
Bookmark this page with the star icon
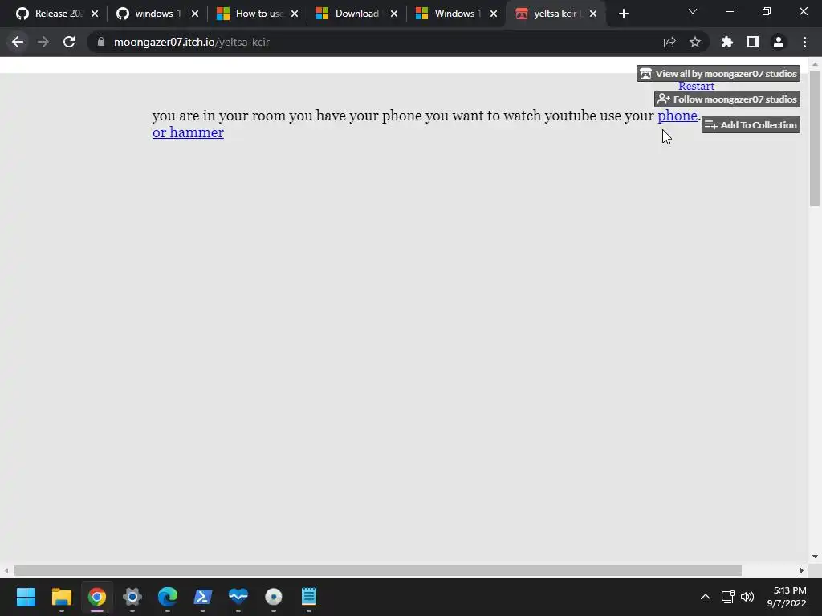694,42
